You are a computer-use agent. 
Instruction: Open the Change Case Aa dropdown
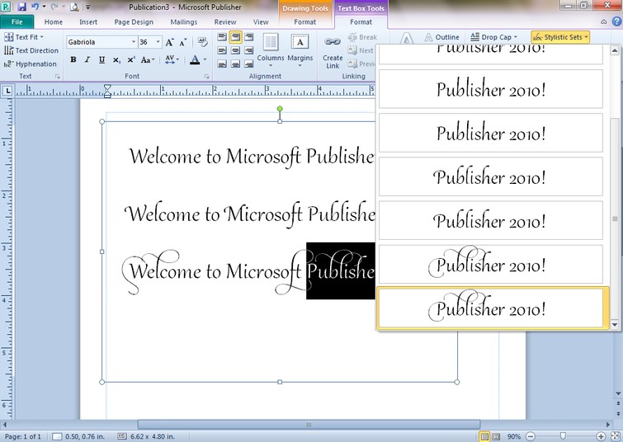click(x=148, y=60)
